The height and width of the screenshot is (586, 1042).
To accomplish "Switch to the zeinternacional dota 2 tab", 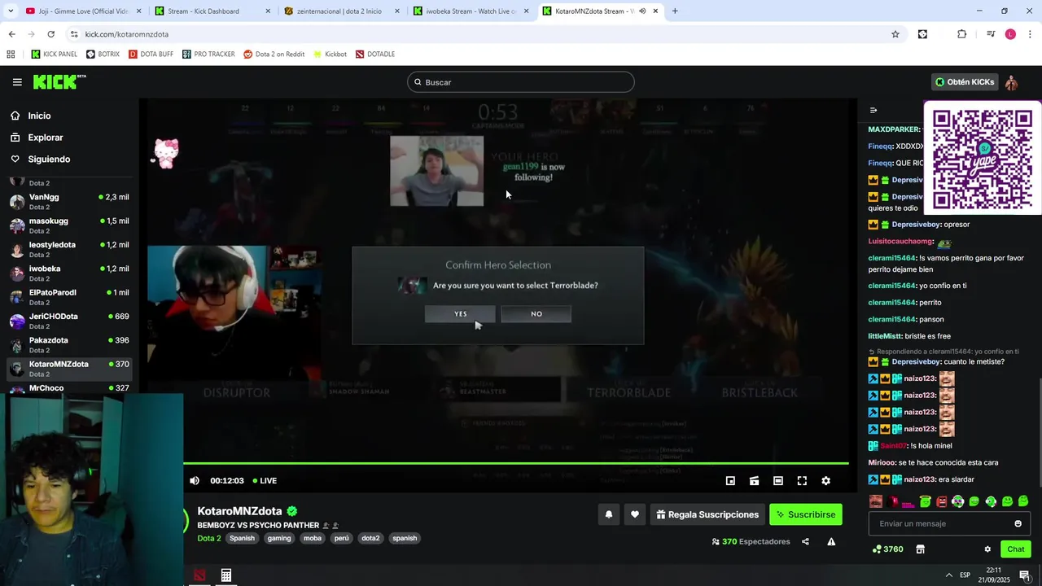I will [x=342, y=11].
